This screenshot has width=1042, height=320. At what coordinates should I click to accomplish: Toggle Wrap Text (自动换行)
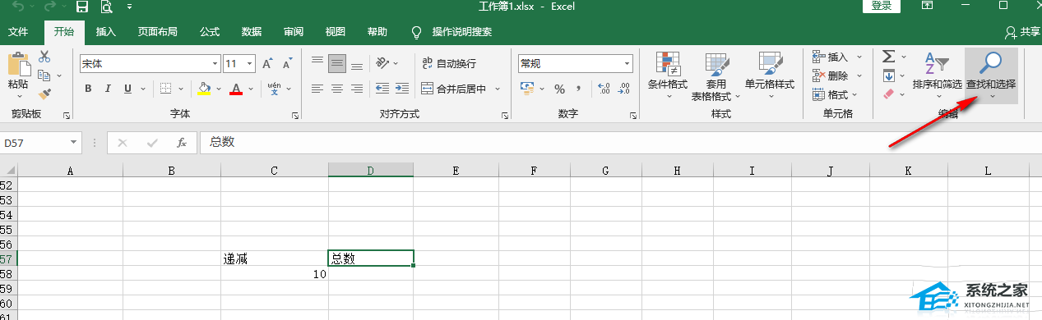449,63
